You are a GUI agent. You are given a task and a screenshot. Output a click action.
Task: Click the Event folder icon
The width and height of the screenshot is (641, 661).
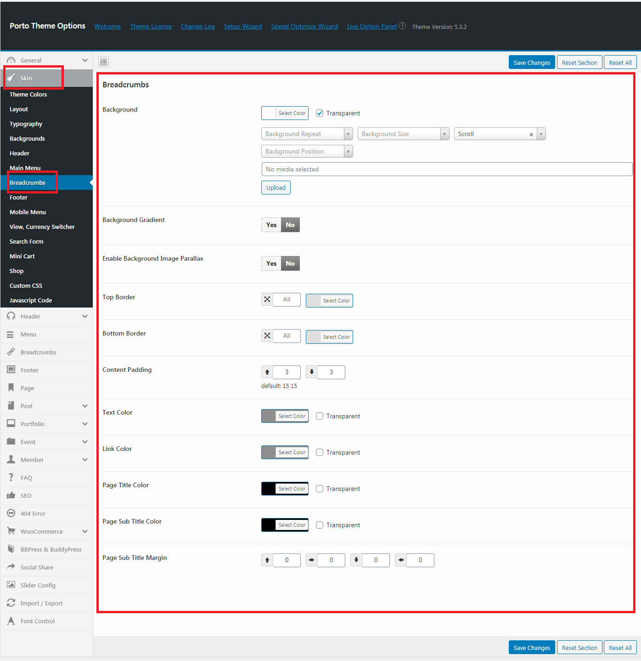11,441
